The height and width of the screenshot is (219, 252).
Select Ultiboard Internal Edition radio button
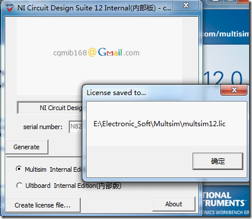coord(19,186)
